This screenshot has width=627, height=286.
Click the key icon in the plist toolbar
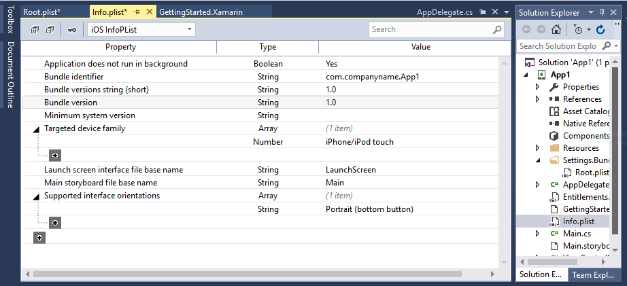pyautogui.click(x=71, y=30)
